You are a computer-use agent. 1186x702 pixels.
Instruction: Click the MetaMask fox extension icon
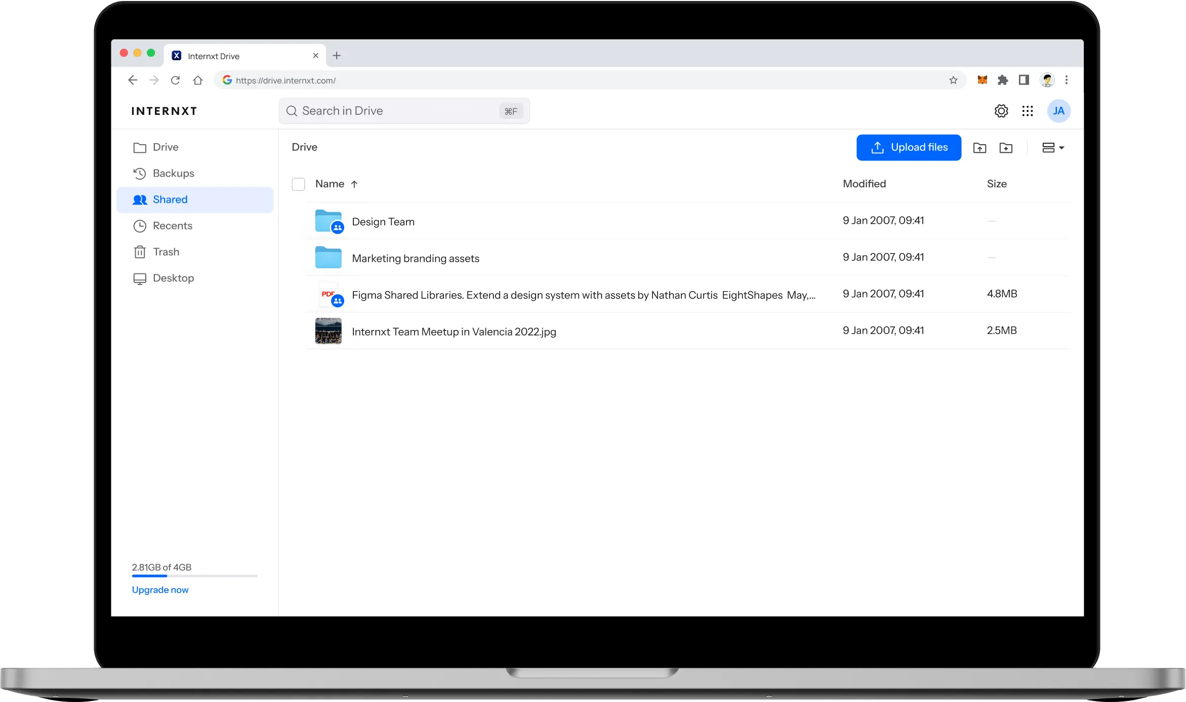pyautogui.click(x=982, y=79)
